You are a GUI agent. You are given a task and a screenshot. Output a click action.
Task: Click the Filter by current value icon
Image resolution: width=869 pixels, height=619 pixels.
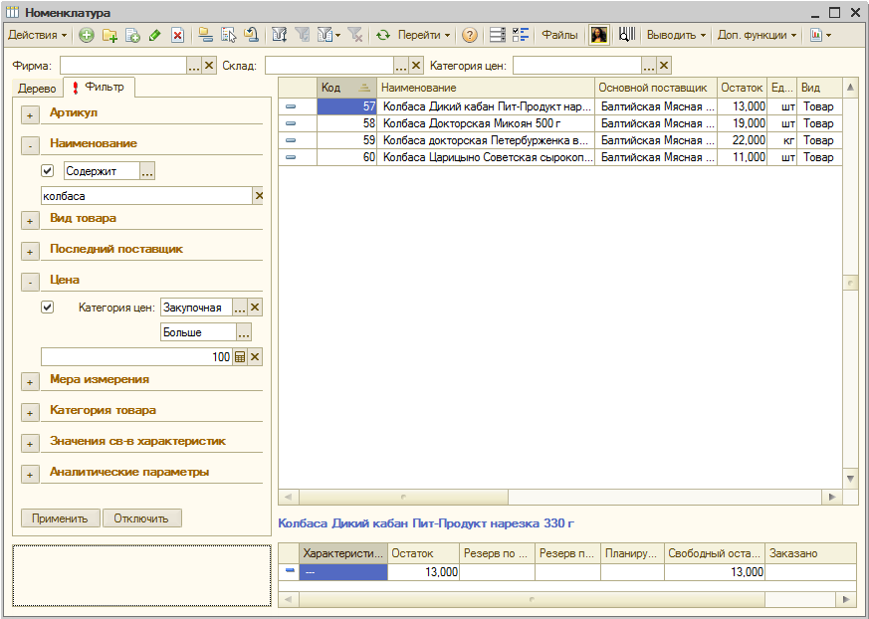(x=302, y=35)
